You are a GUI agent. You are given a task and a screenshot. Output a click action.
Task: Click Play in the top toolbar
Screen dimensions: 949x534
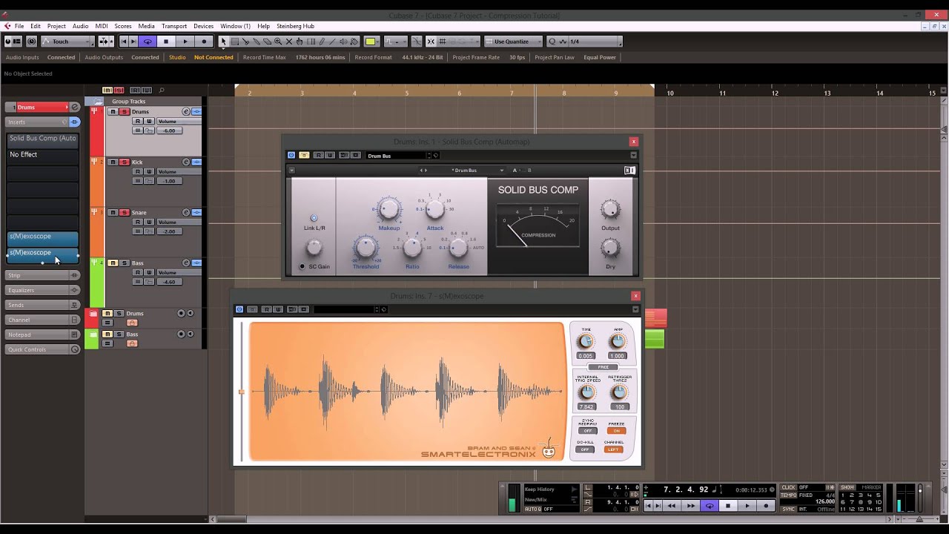[x=185, y=42]
